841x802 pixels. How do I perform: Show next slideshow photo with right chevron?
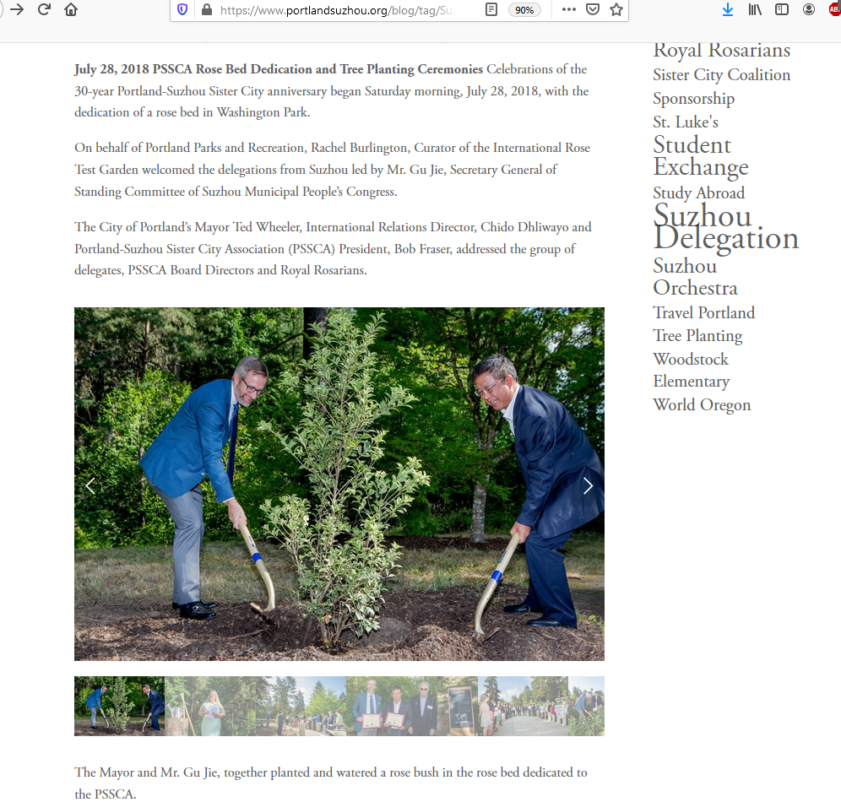588,485
